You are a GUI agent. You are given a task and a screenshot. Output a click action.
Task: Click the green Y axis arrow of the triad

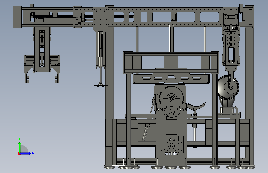tap(19, 147)
